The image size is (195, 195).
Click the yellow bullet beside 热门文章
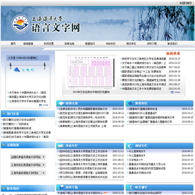click(x=4, y=114)
